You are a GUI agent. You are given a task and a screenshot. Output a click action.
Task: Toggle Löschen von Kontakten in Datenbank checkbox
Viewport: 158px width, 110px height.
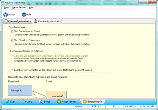pos(12,56)
